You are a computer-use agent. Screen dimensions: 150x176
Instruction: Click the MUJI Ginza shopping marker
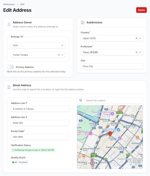[118, 130]
